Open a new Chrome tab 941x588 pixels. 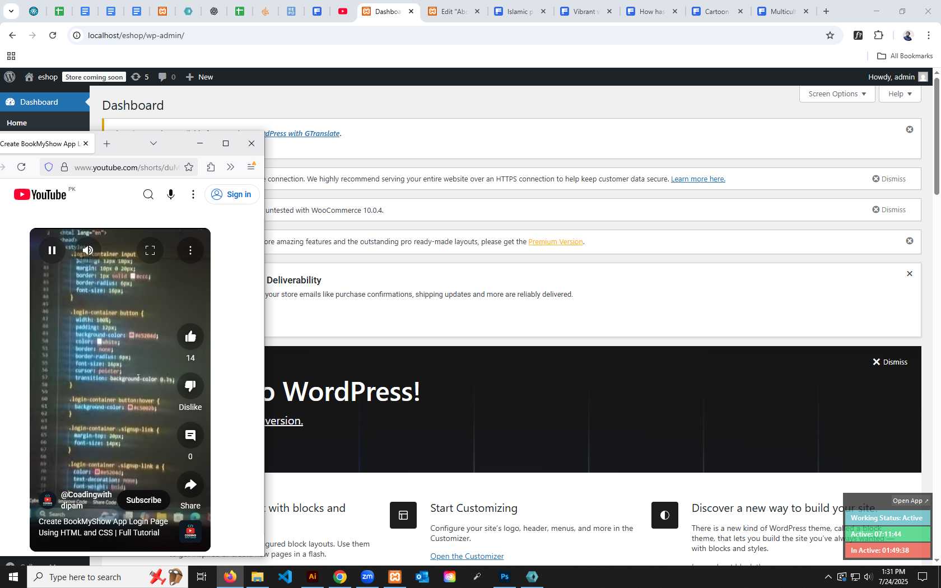coord(826,11)
